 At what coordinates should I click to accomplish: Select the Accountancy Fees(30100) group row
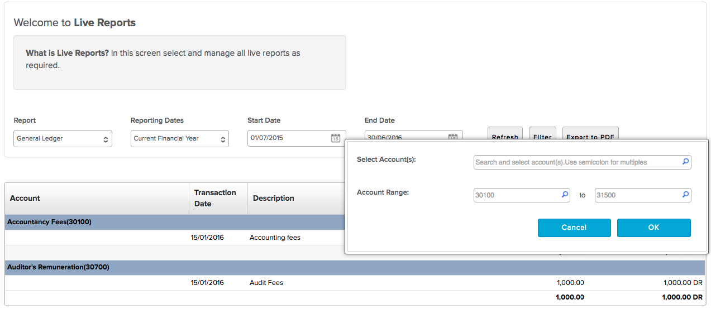(x=175, y=222)
